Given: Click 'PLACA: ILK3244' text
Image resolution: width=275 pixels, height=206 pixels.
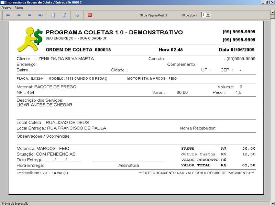Looking at the screenshot, I should 30,79.
